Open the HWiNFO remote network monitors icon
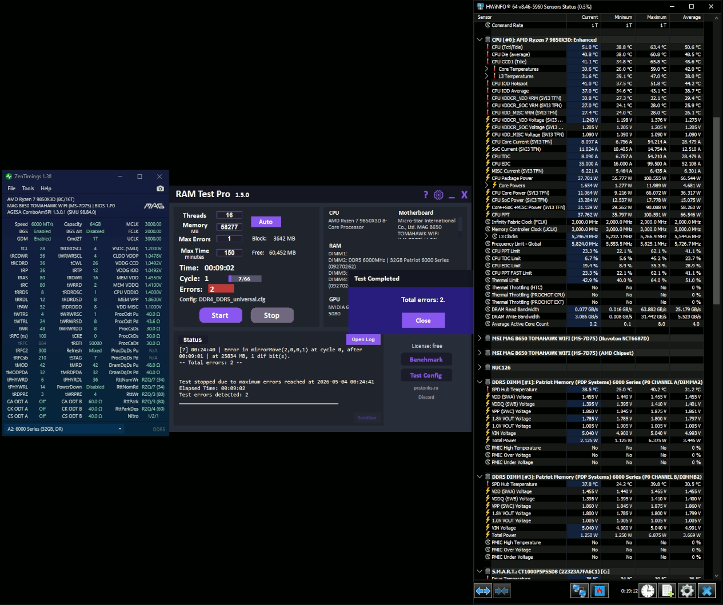The image size is (723, 605). [580, 591]
